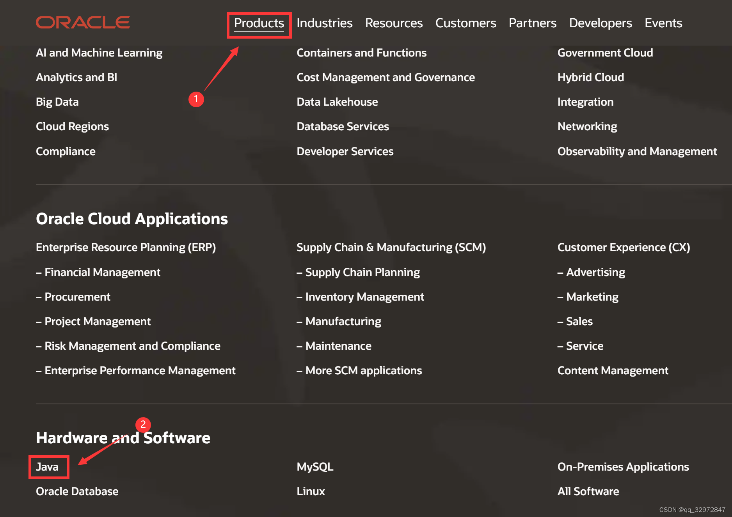
Task: Go to Hybrid Cloud
Action: pyautogui.click(x=591, y=77)
